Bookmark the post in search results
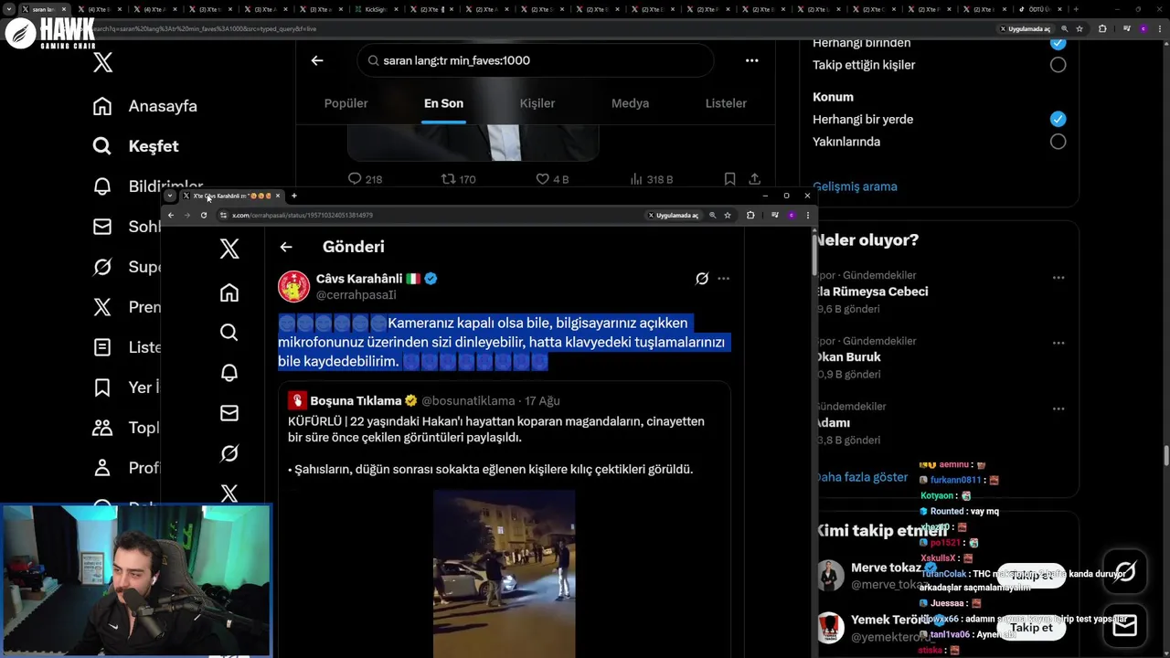Screen dimensions: 1170x658 pyautogui.click(x=729, y=179)
